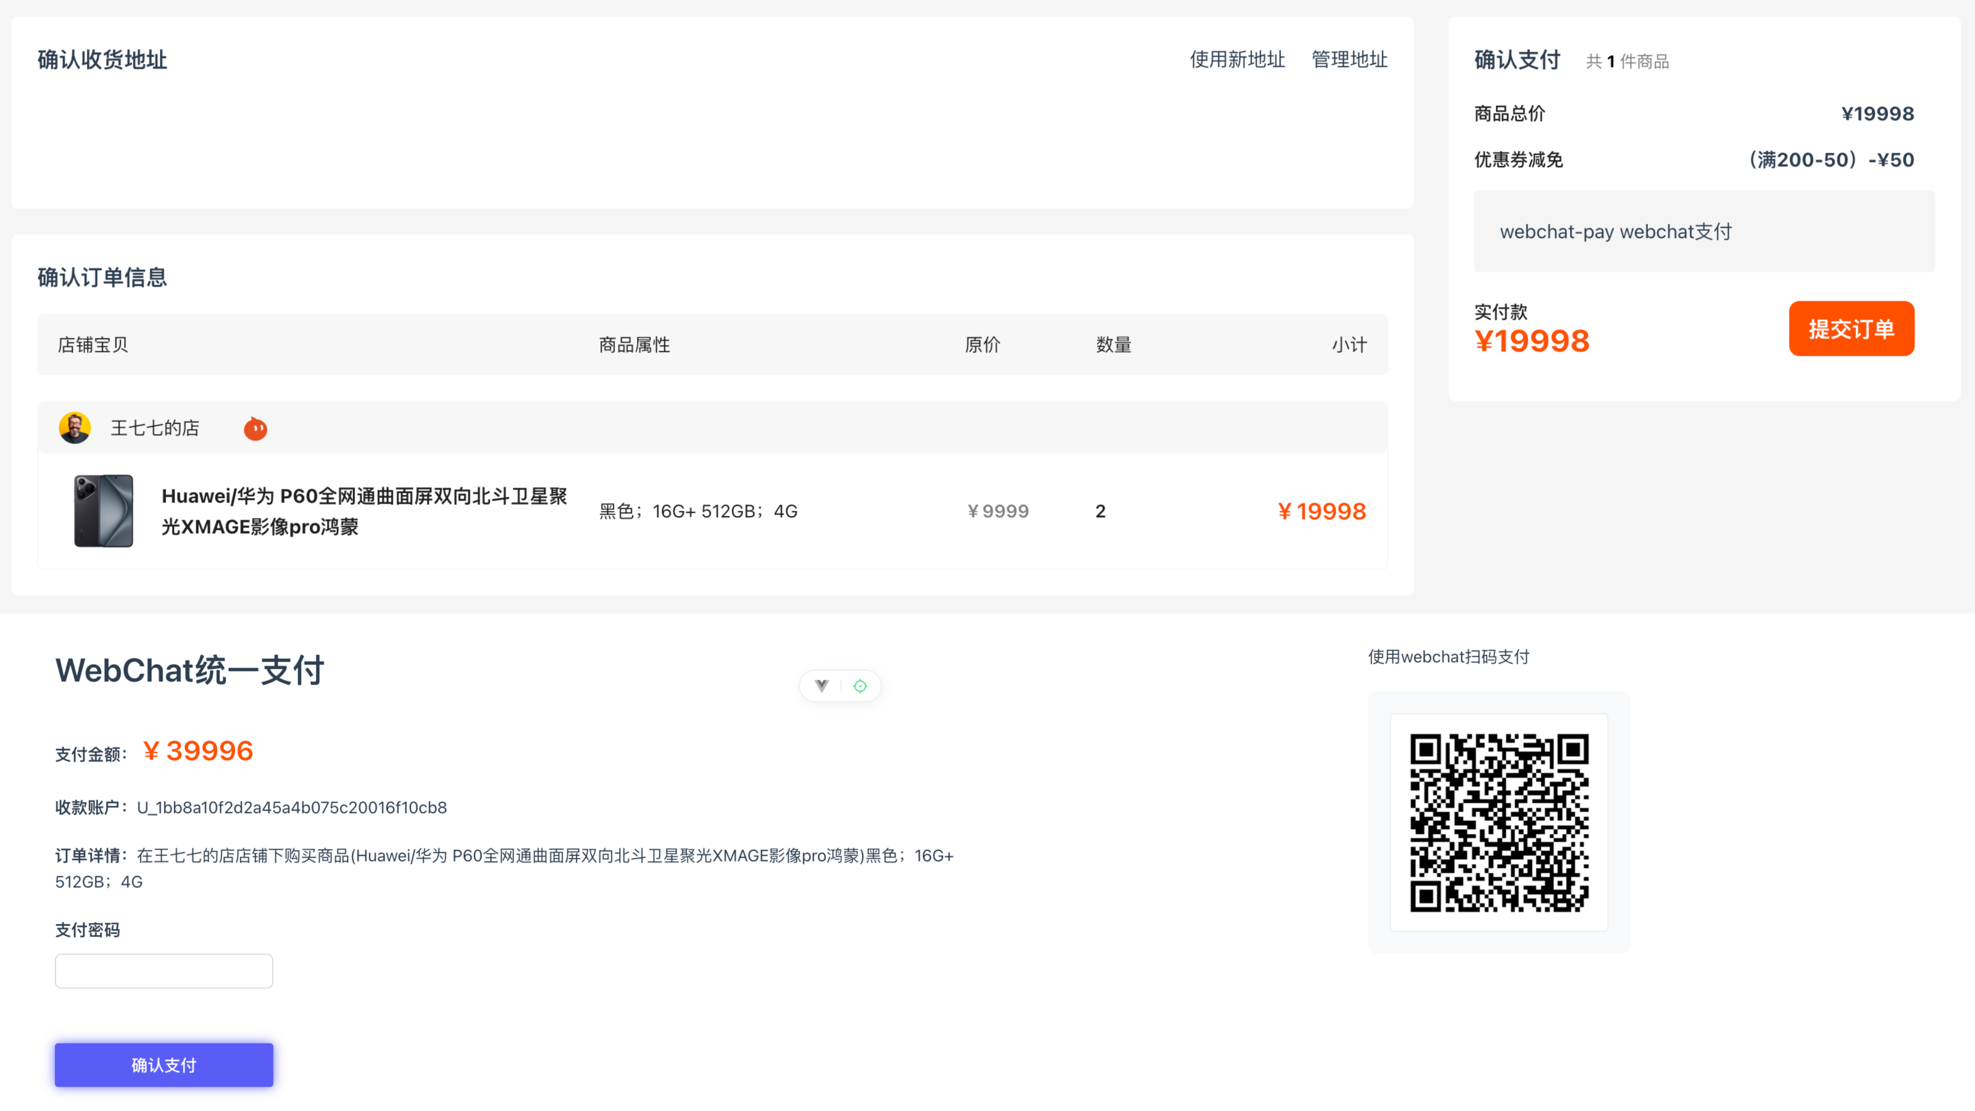Click the 商品属性 column header
The width and height of the screenshot is (1975, 1111).
point(635,345)
